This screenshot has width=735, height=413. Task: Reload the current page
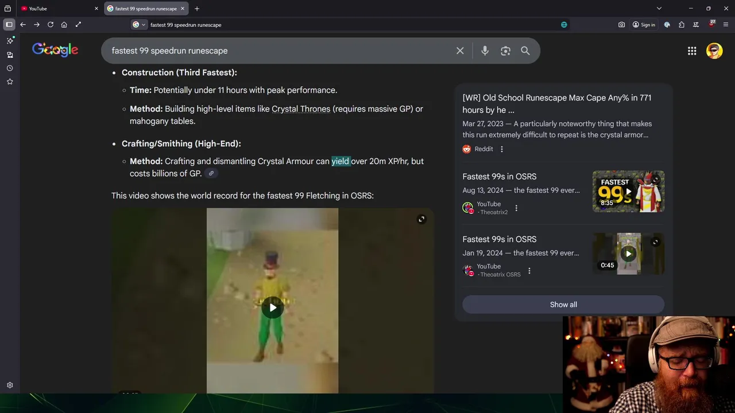(51, 25)
